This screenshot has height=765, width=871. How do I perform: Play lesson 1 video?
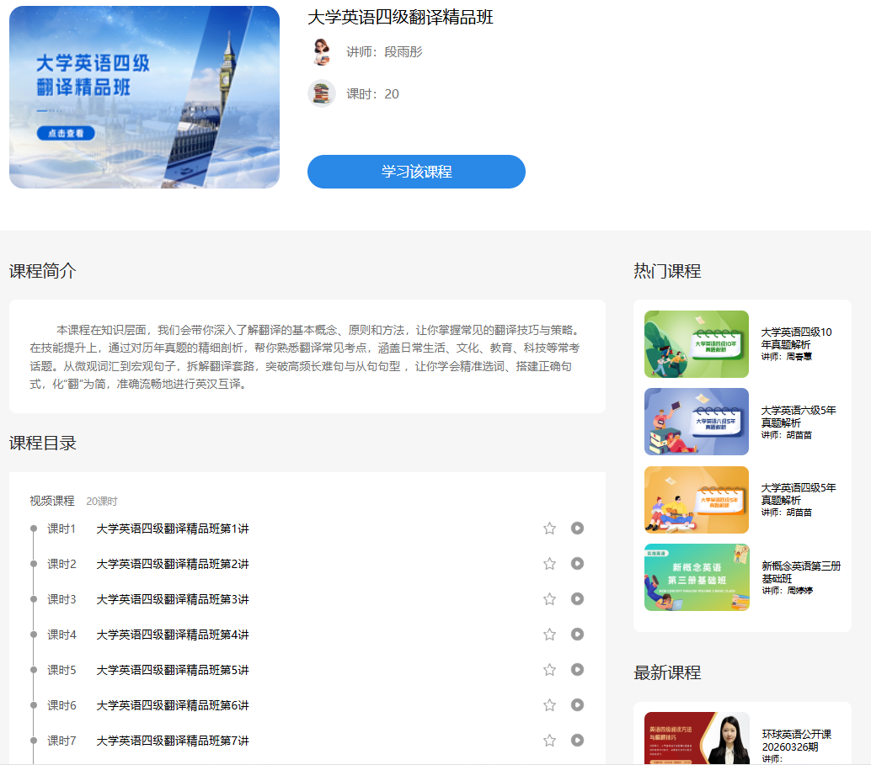[577, 529]
